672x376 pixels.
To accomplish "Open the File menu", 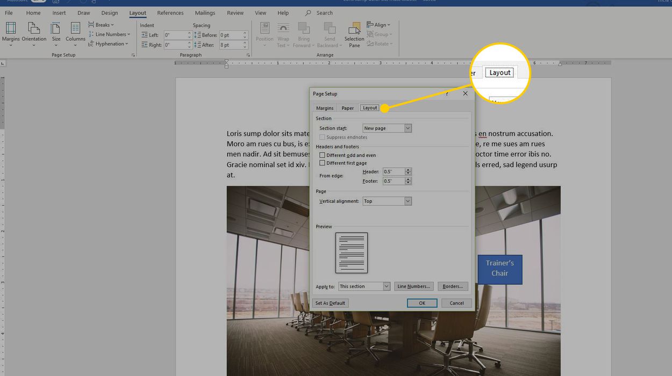I will point(9,13).
